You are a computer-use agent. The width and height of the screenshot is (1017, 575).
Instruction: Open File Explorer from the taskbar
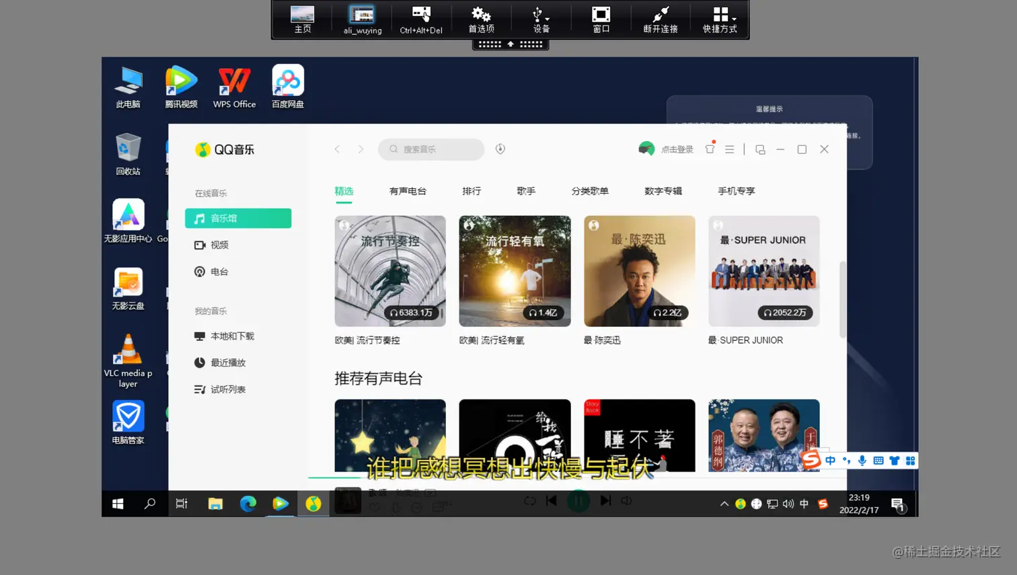coord(215,504)
